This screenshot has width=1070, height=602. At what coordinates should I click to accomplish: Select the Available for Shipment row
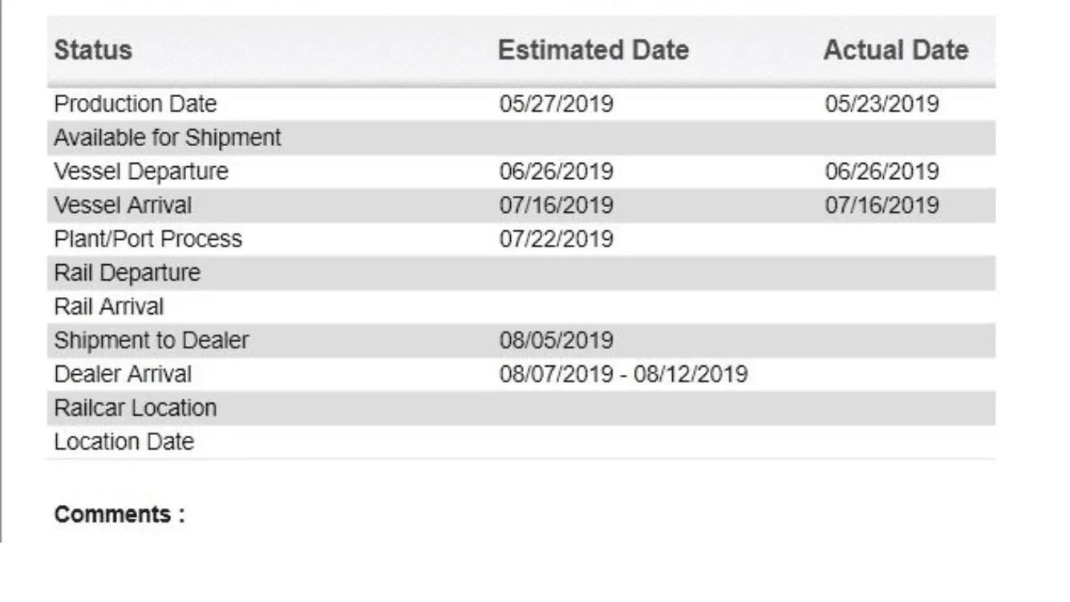(521, 138)
